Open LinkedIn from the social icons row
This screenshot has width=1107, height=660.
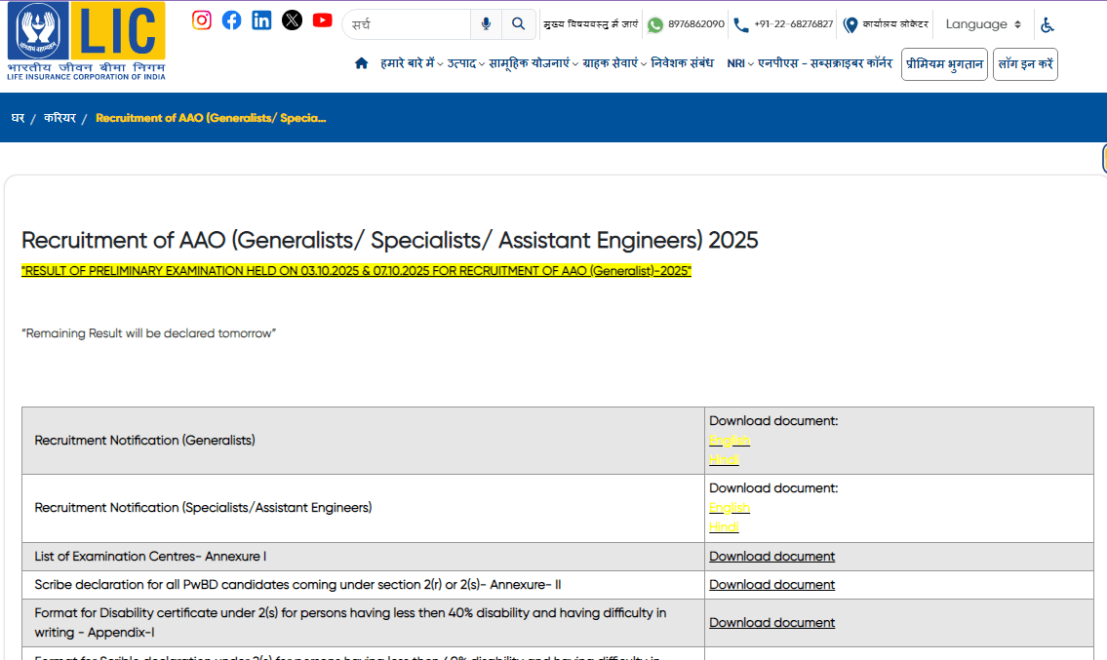point(261,19)
